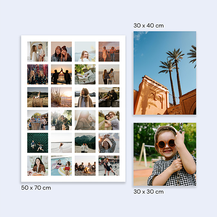
Task: Select the hay bale field photo
Action: click(x=38, y=97)
